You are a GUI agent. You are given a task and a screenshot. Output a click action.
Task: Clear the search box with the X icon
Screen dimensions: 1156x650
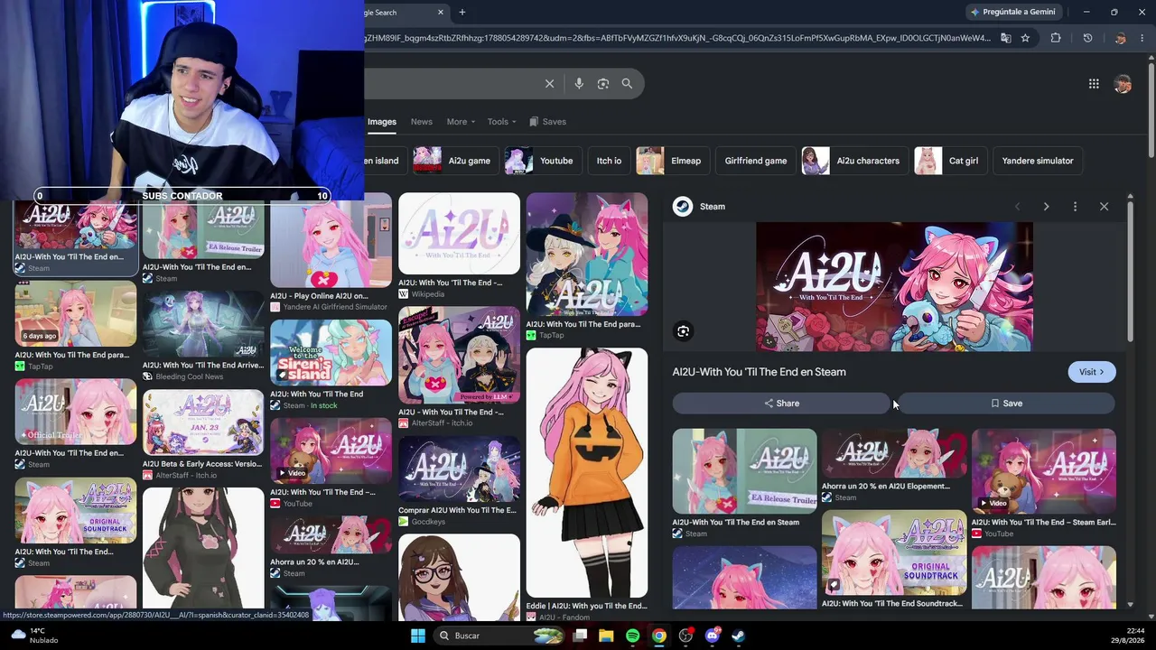pyautogui.click(x=549, y=84)
